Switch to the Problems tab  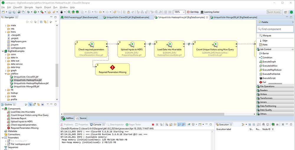point(67,124)
